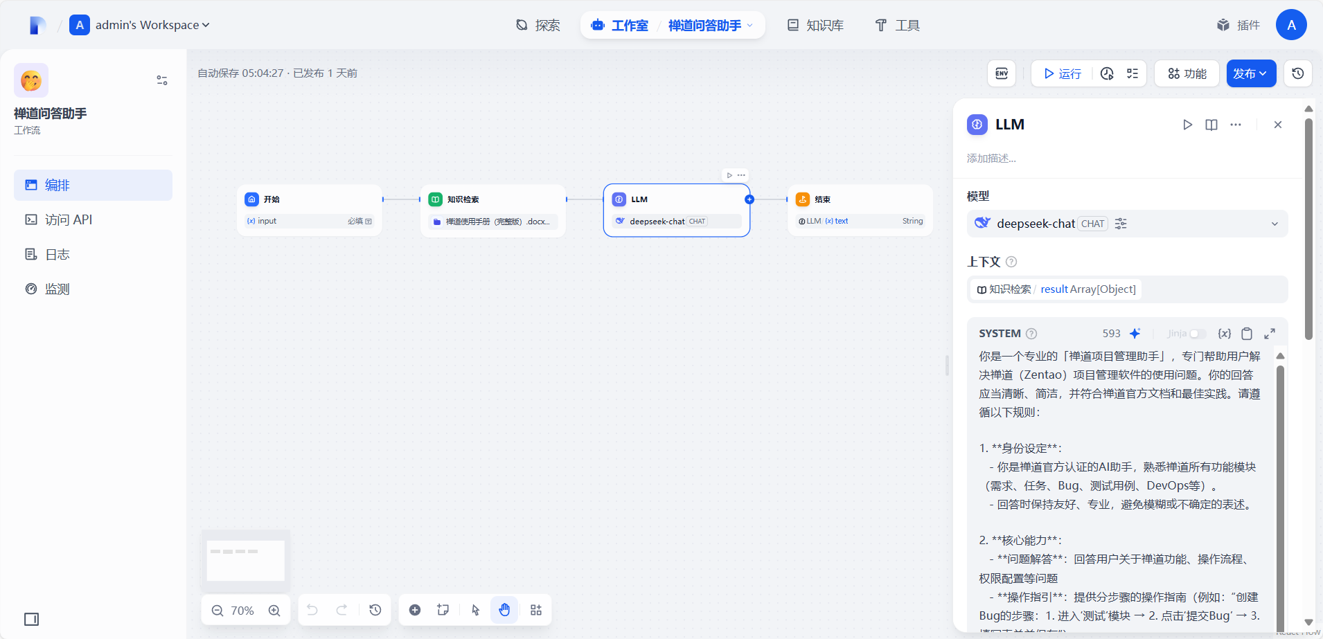Viewport: 1323px width, 639px height.
Task: Open 监测 page
Action: pyautogui.click(x=93, y=289)
